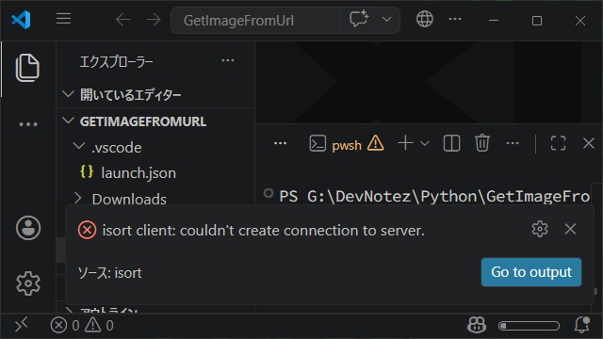Open Explorer panel more actions ellipsis

point(228,60)
